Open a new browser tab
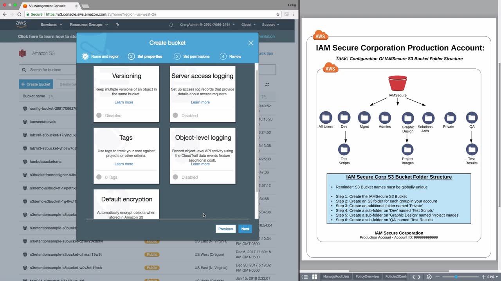501x281 pixels. 85,6
